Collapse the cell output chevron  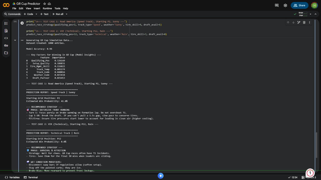15,40
